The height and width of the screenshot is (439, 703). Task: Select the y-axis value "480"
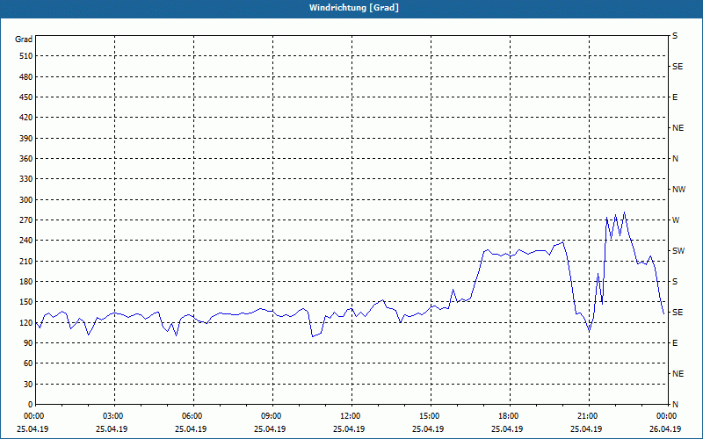click(x=26, y=77)
